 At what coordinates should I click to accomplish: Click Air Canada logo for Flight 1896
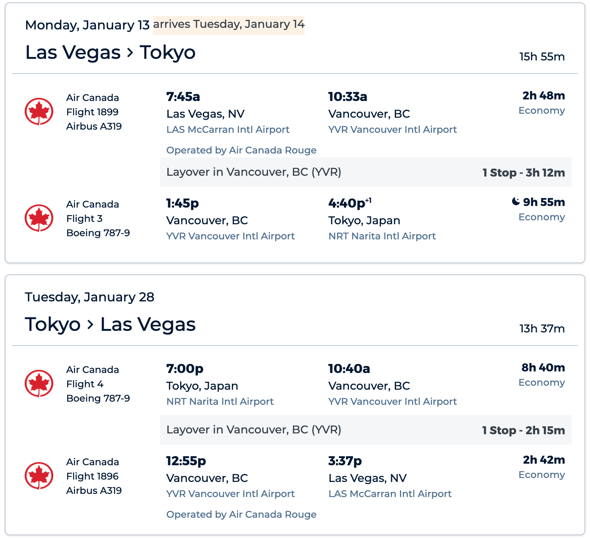pos(39,476)
